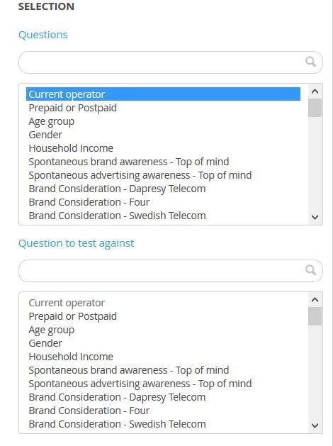Click scroll-up arrow of test-against list
This screenshot has height=446, width=333.
pos(315,300)
